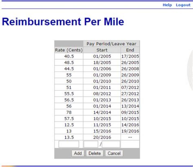Click the Rate (Cents) column header
Screen dimensions: 193x167
point(69,50)
